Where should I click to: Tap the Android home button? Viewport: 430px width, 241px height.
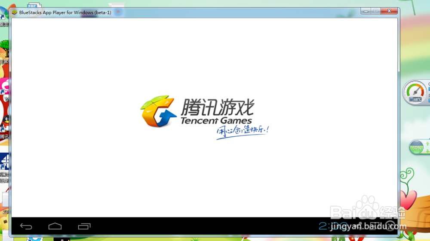(55, 226)
